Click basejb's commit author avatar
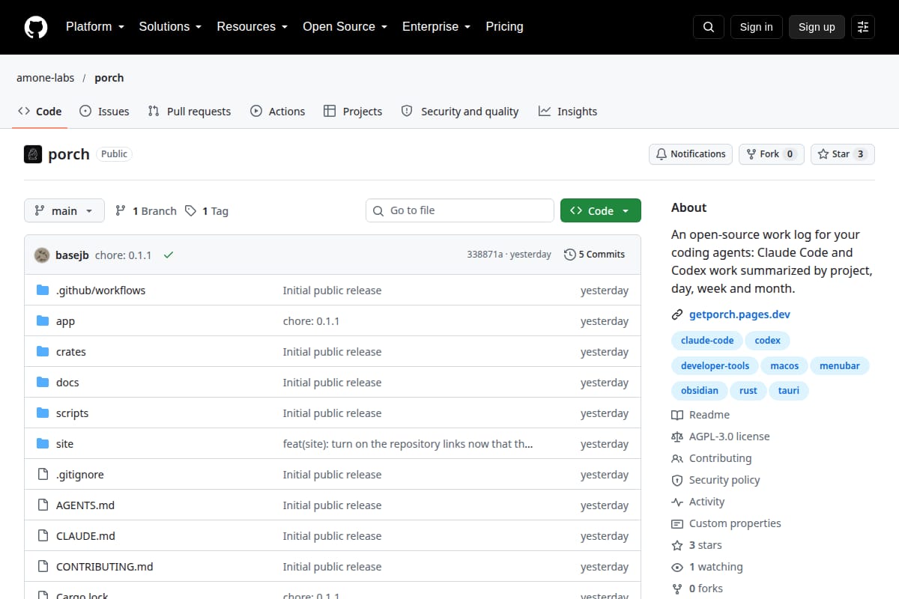The image size is (899, 599). pyautogui.click(x=42, y=255)
